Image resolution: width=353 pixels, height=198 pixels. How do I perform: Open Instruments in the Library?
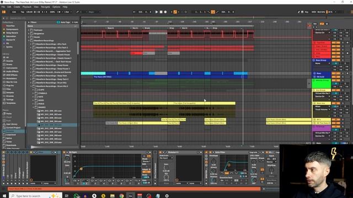pyautogui.click(x=12, y=68)
